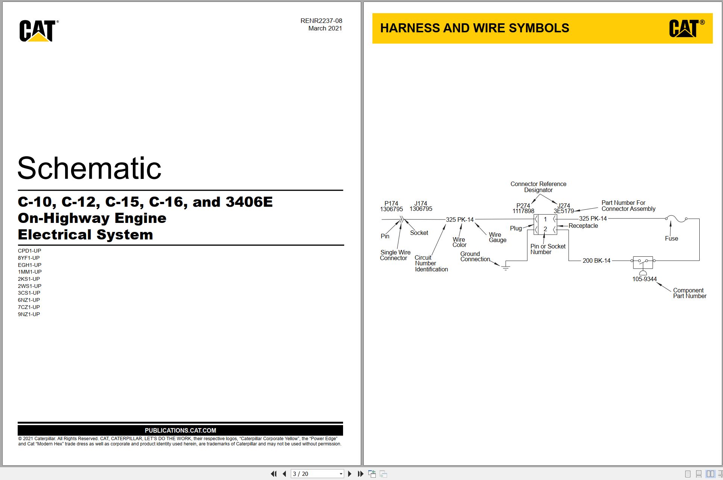Go to the next page
723x480 pixels.
point(349,474)
